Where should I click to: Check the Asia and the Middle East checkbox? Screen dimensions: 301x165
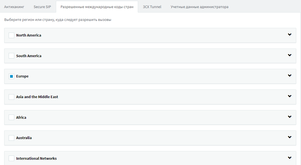[x=11, y=97]
